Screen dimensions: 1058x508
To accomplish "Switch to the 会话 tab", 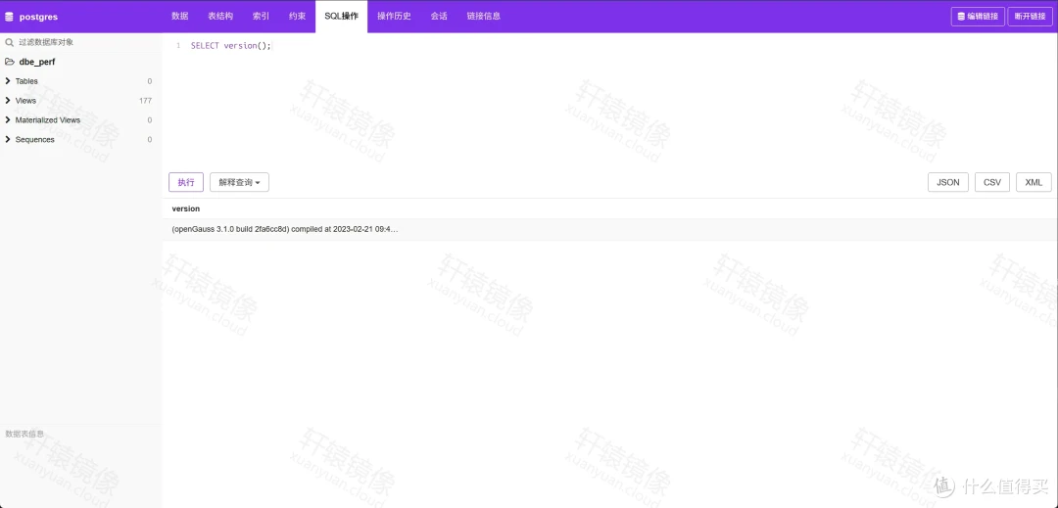I will tap(439, 17).
